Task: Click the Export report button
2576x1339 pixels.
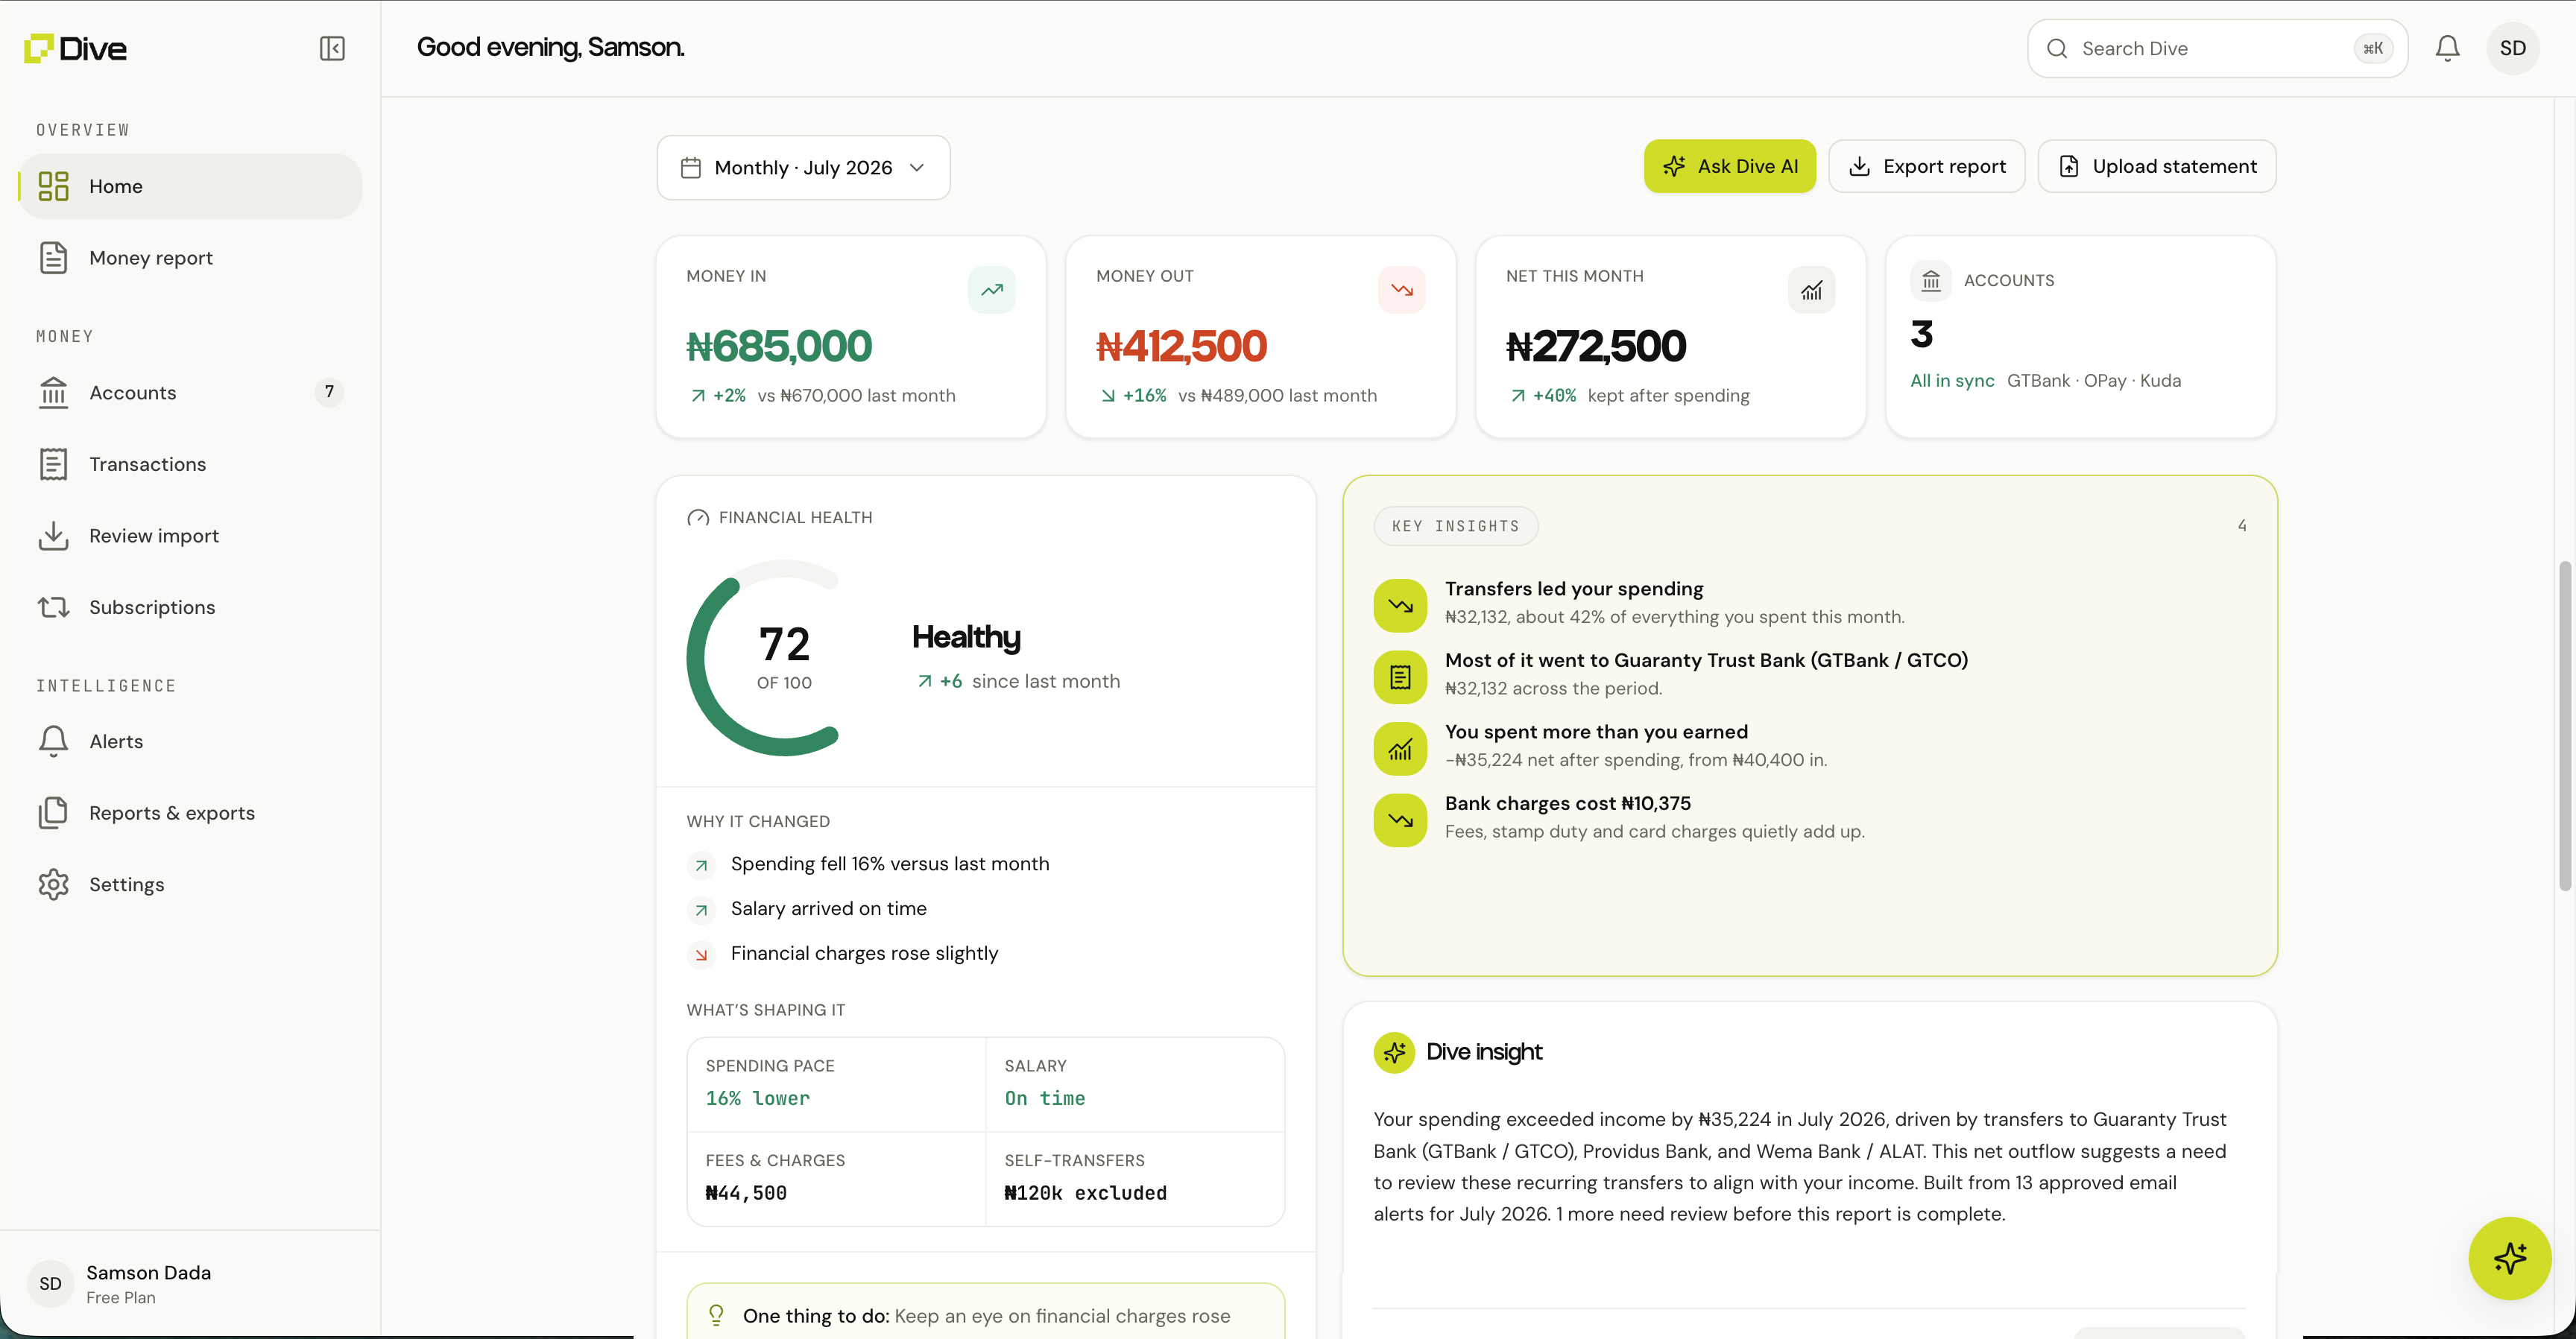Action: 1926,166
